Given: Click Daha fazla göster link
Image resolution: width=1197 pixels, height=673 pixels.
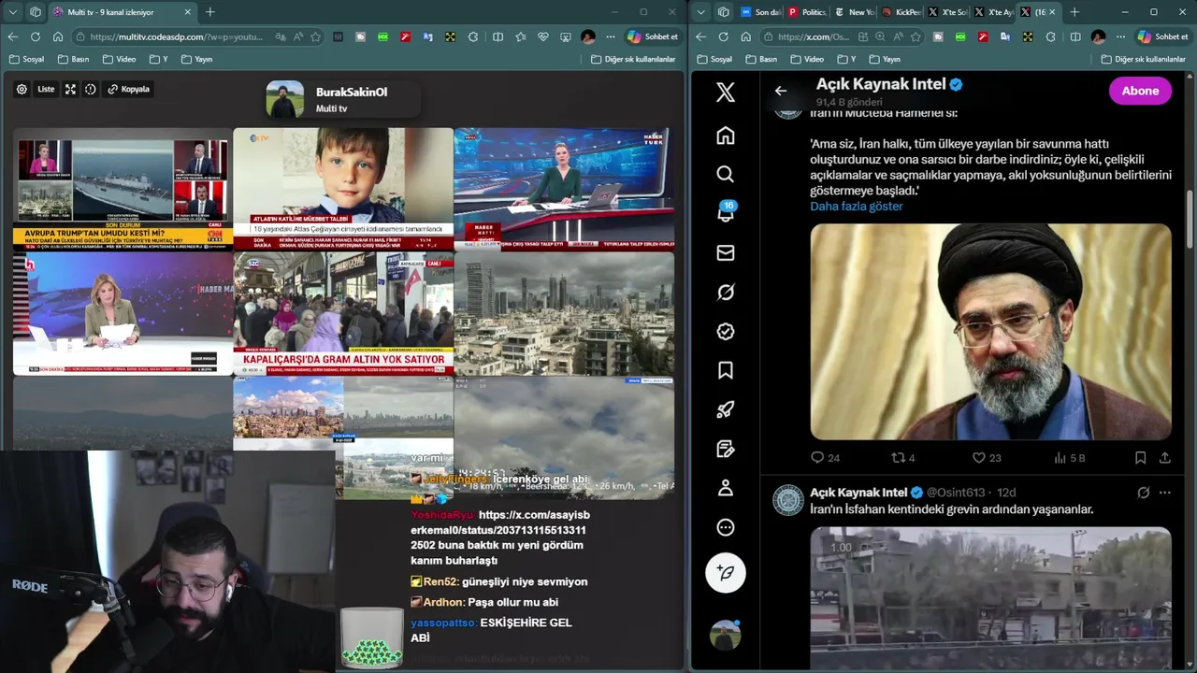Looking at the screenshot, I should [857, 207].
